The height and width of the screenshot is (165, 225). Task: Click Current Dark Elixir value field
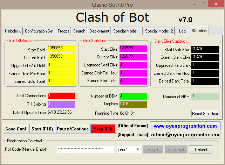[205, 57]
